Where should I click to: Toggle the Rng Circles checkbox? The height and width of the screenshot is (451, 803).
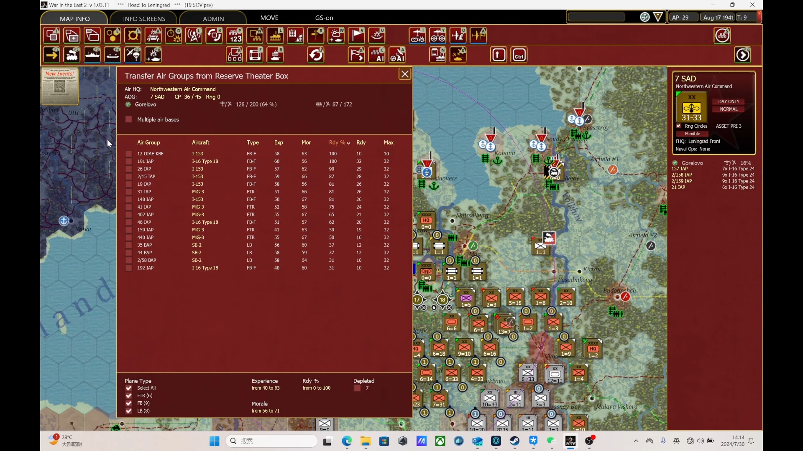(678, 126)
